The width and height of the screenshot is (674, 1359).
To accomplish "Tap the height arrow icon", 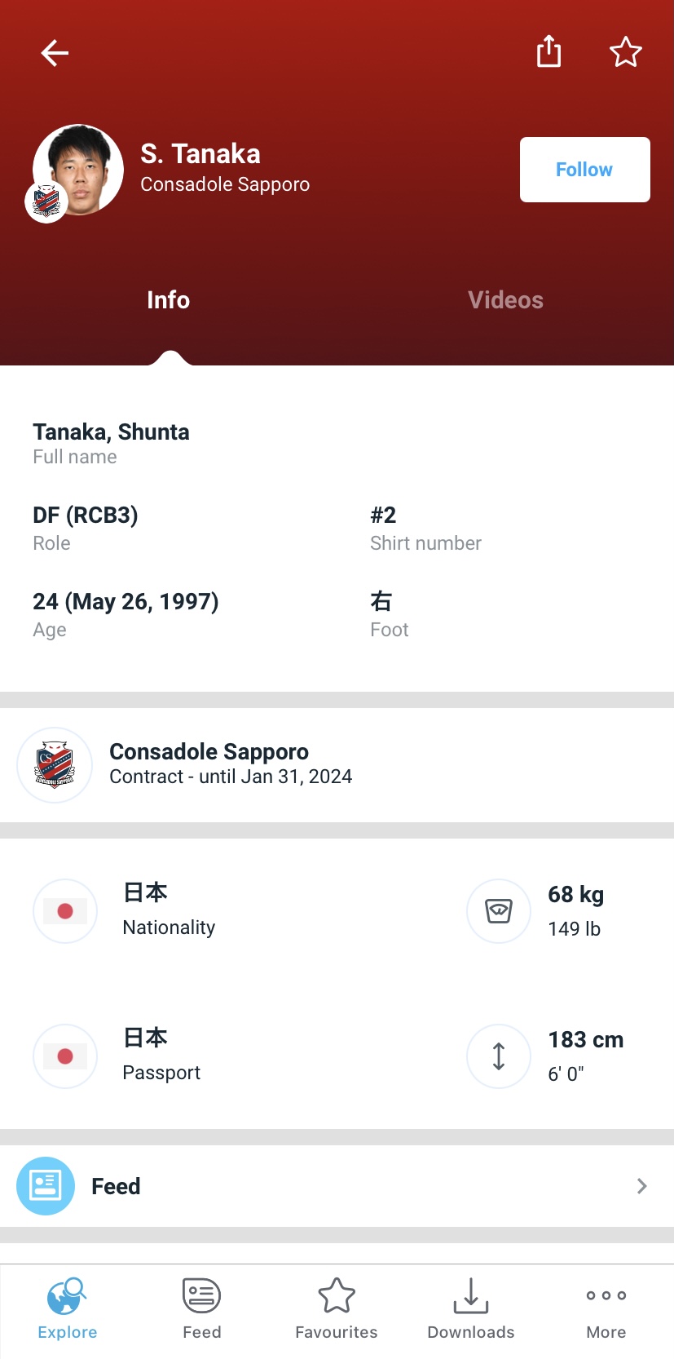I will pyautogui.click(x=499, y=1056).
